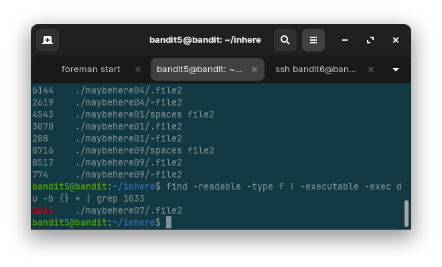This screenshot has height=267, width=442.
Task: Open the terminal search
Action: pyautogui.click(x=285, y=40)
